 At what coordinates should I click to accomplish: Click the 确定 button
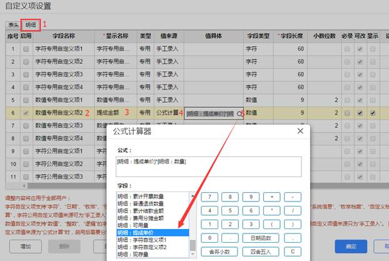[x=351, y=247]
